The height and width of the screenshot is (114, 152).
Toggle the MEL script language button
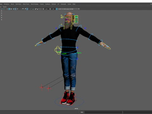click(x=82, y=112)
